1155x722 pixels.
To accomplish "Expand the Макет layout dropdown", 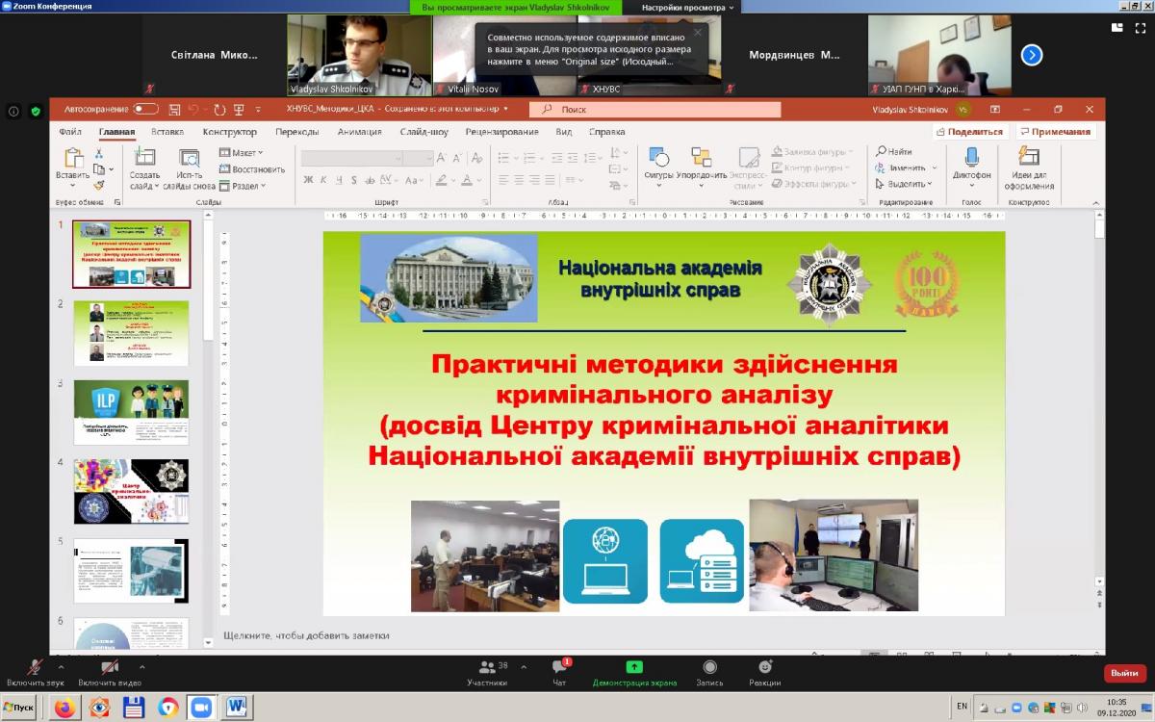I will pyautogui.click(x=242, y=153).
